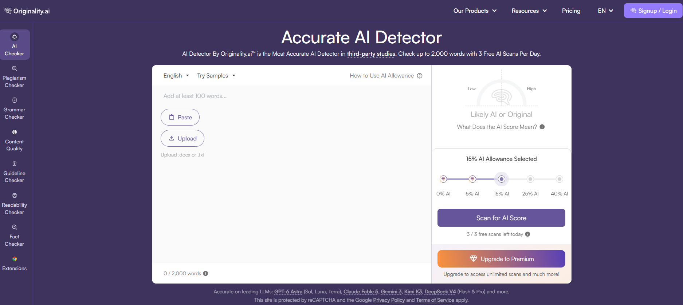Screen dimensions: 683x305
Task: Open the Guideline Checker sidebar icon
Action: (15, 164)
